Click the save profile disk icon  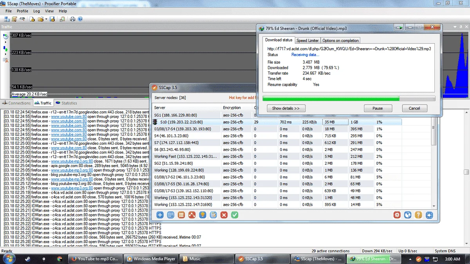pyautogui.click(x=52, y=19)
